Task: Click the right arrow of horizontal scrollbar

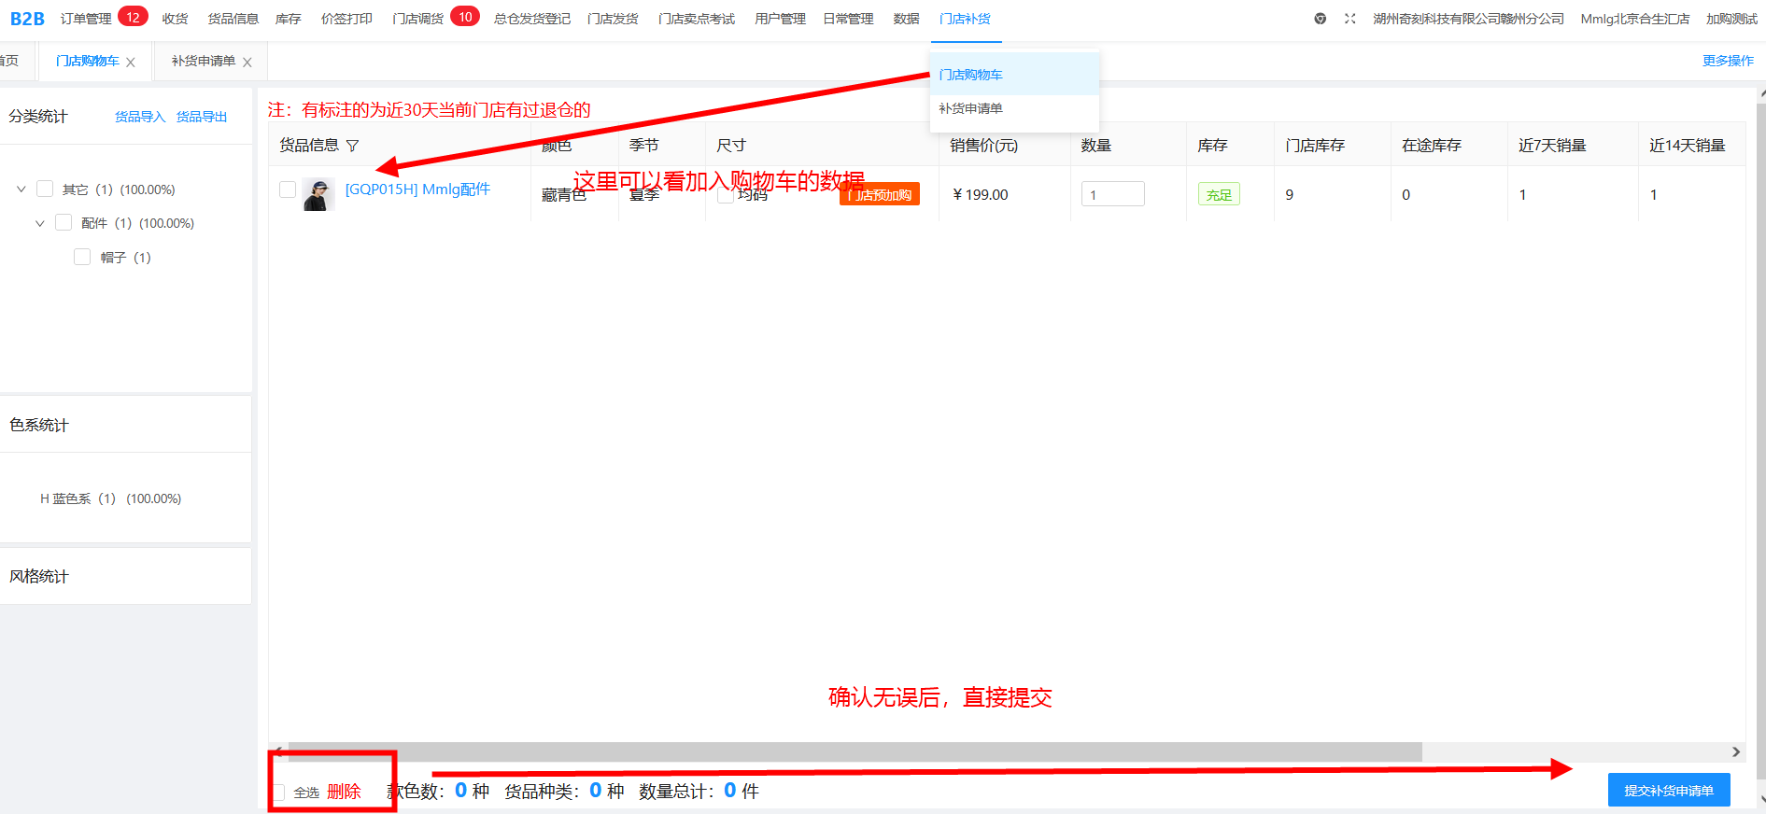Action: coord(1735,751)
